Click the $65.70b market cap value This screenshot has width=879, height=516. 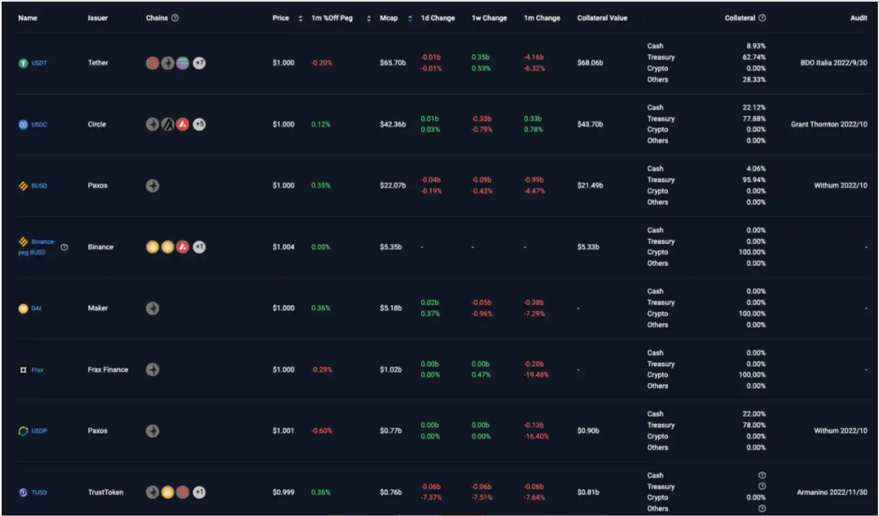[x=393, y=63]
